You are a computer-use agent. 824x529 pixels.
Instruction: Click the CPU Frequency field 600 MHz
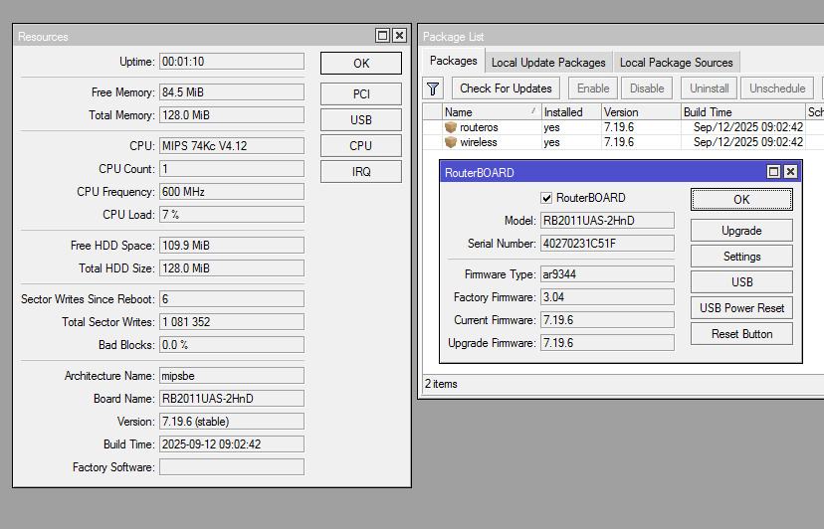click(232, 191)
